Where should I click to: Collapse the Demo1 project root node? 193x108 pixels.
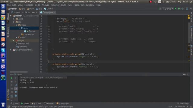(x=11, y=16)
